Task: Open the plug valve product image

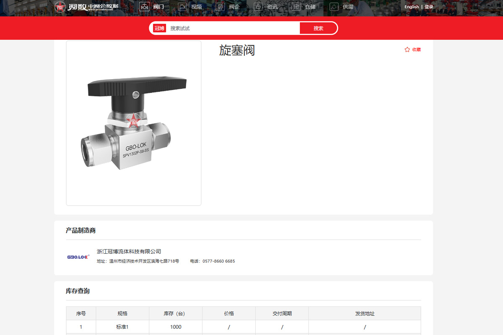Action: point(134,123)
